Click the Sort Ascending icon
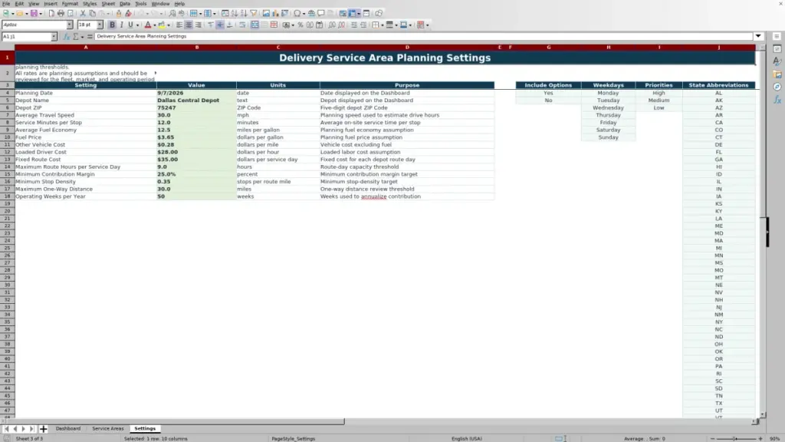 pos(235,13)
